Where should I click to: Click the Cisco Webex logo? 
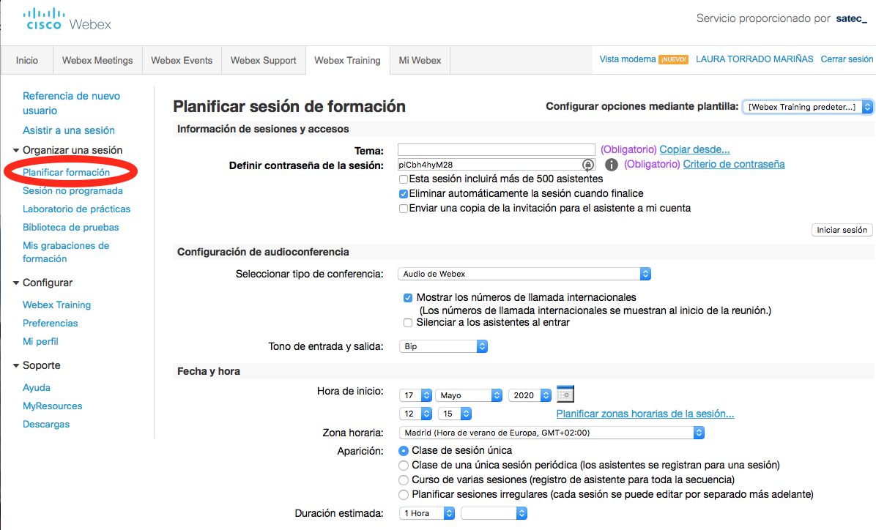[x=67, y=20]
